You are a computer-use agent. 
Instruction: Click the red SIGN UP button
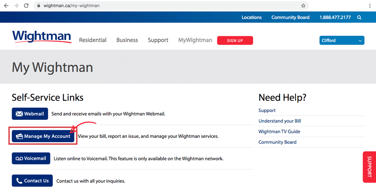coord(235,40)
